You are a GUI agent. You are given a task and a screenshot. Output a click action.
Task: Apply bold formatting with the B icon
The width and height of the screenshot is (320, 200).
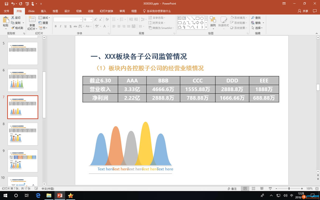point(56,26)
